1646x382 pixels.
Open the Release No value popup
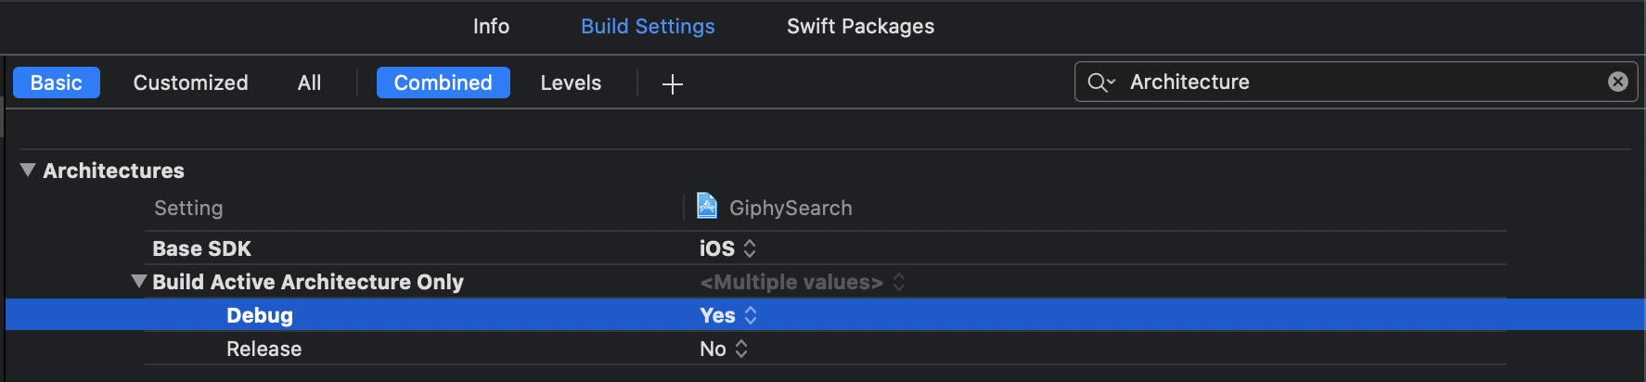coord(724,349)
